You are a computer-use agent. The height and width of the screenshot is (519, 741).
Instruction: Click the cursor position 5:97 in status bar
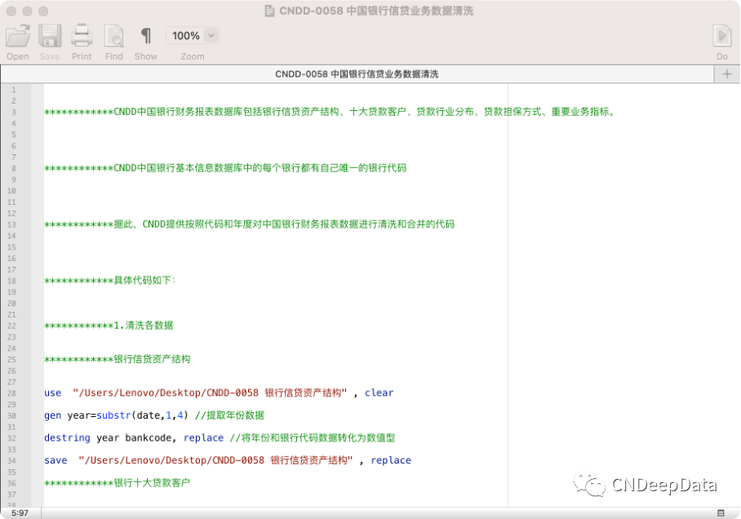point(20,512)
